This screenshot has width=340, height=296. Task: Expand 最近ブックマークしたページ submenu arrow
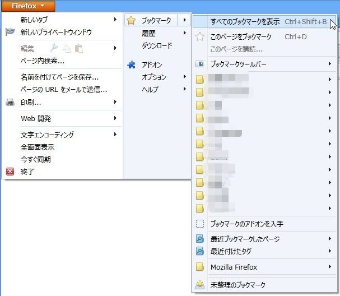(x=330, y=238)
